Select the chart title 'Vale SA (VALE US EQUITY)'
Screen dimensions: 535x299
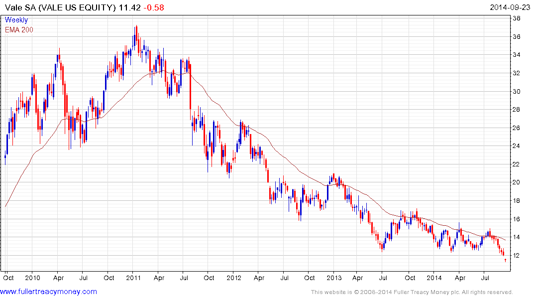(60, 7)
